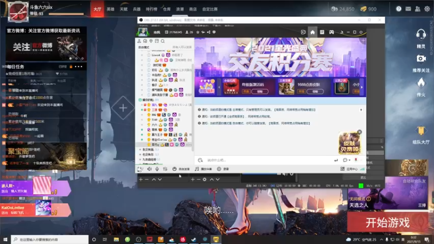
Task: Expand the 我没有猫 channel group
Action: [x=140, y=150]
